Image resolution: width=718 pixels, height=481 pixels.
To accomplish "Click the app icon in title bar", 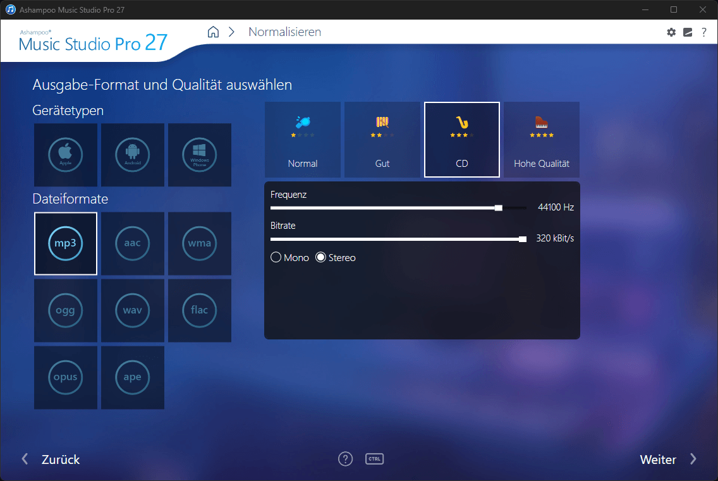I will (x=10, y=9).
